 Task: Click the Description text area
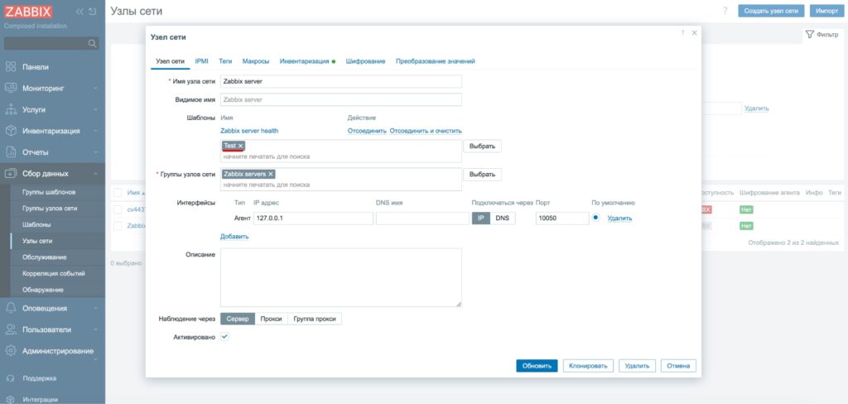click(340, 277)
